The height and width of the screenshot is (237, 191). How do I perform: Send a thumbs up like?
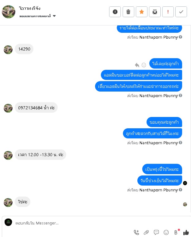click(x=186, y=232)
